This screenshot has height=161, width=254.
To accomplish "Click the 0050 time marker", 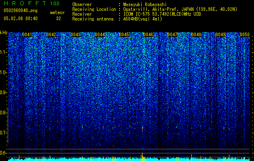I will 245,35.
